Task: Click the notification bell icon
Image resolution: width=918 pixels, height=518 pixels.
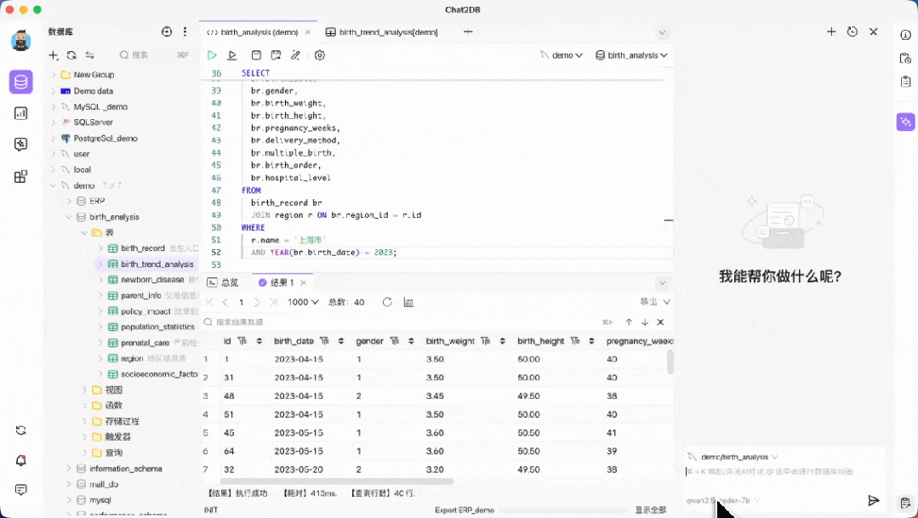Action: (x=21, y=460)
